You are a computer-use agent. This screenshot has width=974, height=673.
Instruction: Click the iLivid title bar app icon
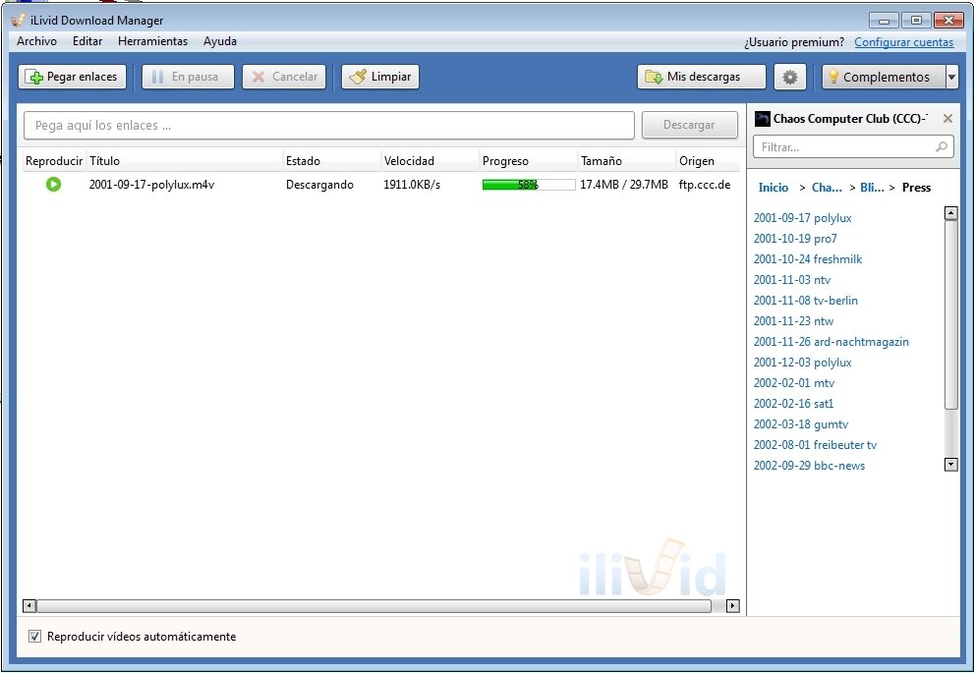(18, 20)
